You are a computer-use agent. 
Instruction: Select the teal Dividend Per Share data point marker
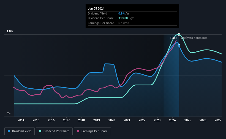(x=179, y=34)
